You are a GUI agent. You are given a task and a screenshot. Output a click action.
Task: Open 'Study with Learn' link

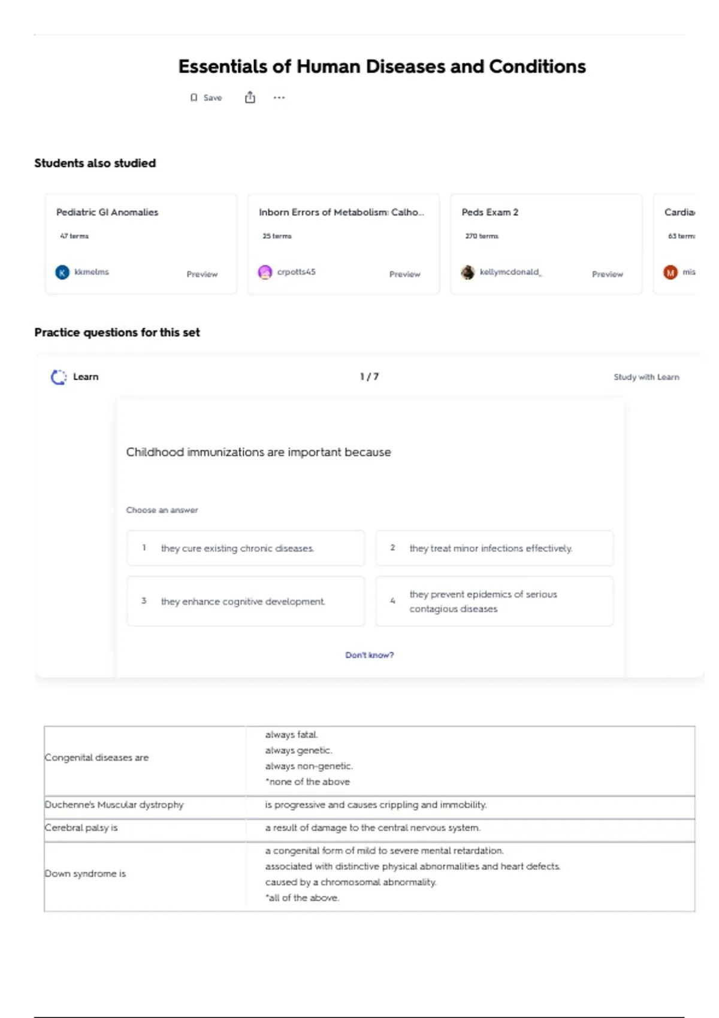click(646, 377)
